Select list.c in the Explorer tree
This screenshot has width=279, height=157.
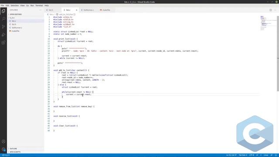[26, 21]
